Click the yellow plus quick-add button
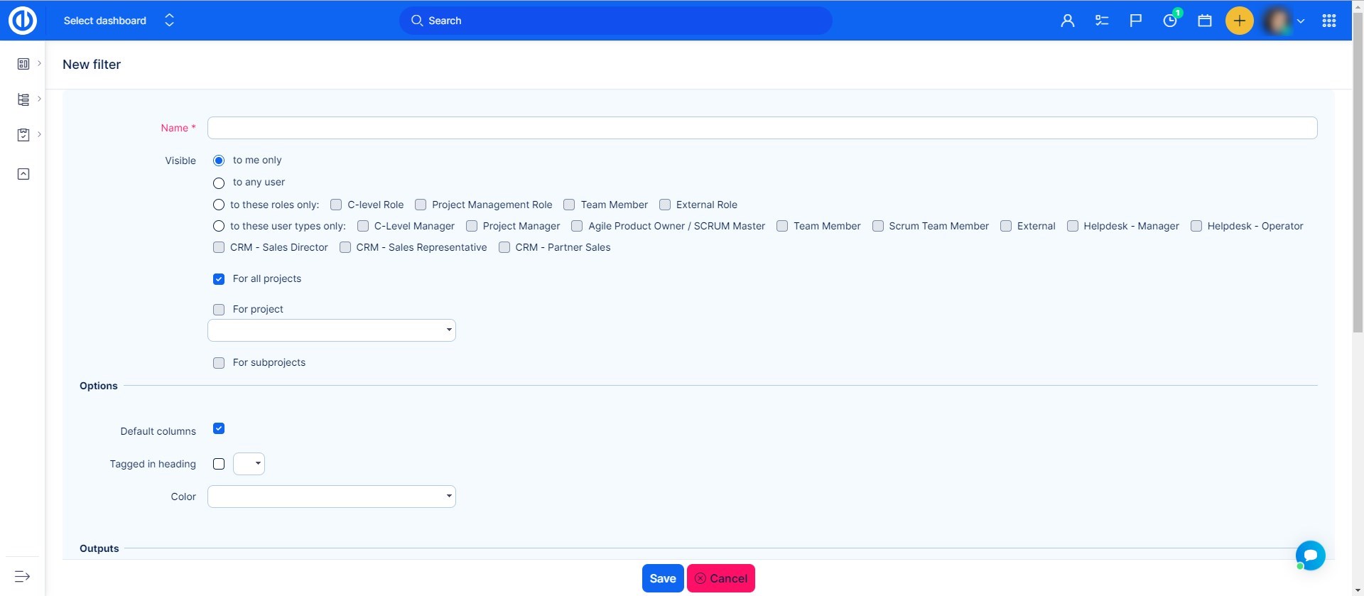The width and height of the screenshot is (1364, 596). (1239, 21)
